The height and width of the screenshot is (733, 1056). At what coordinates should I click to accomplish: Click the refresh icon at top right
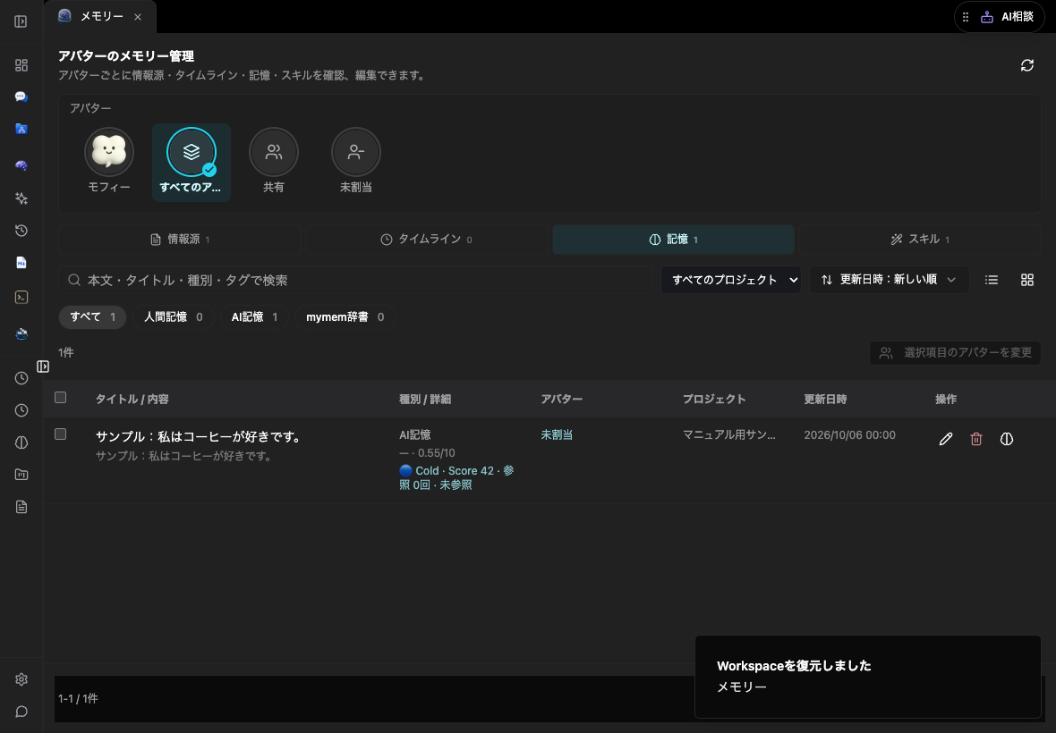(1027, 65)
